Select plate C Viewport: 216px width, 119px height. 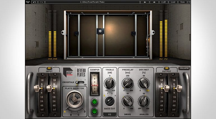78,115
